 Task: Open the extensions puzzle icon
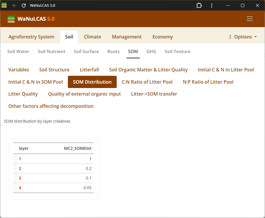(199, 6)
